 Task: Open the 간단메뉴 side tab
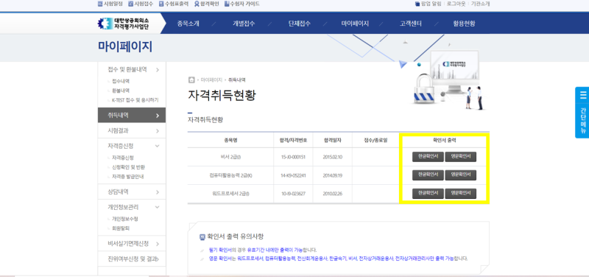pos(582,113)
